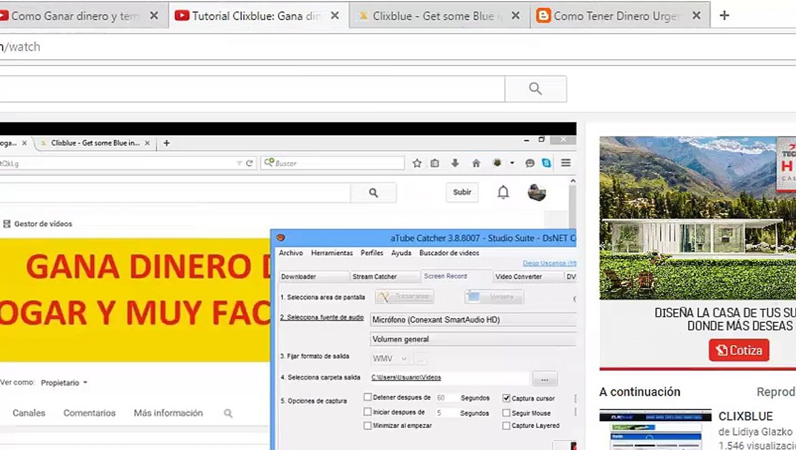
Task: Open the CLIXBLUE suggested video thumbnail
Action: click(655, 430)
